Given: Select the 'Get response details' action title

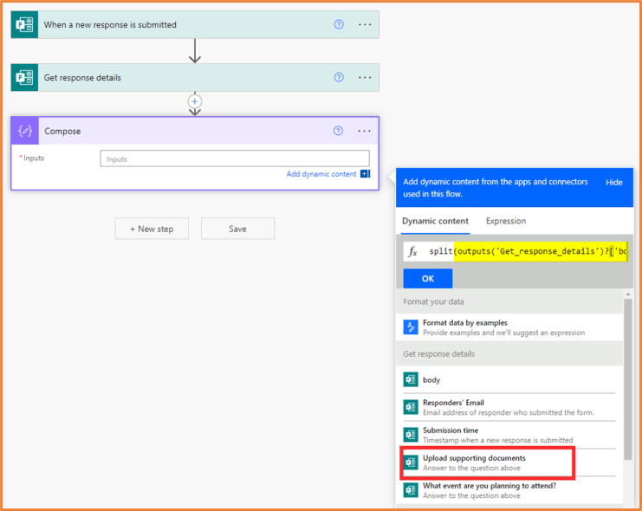Looking at the screenshot, I should [82, 78].
